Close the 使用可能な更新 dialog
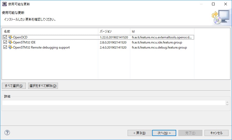 pyautogui.click(x=226, y=4)
